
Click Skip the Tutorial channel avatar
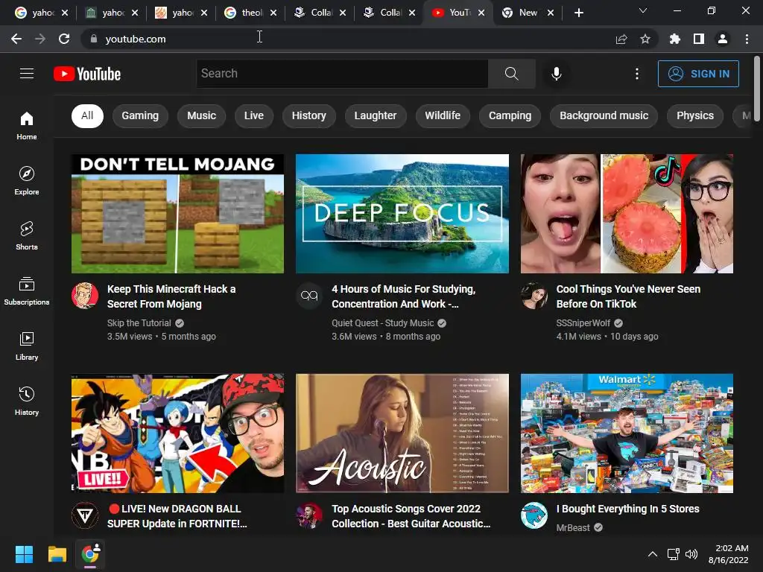pos(85,295)
